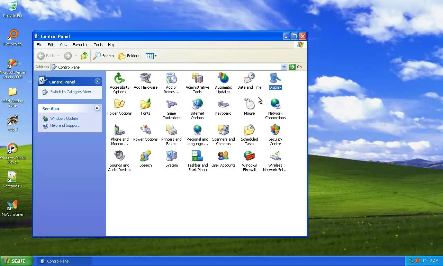Open the Mouse icon
The image size is (443, 266).
point(249,107)
